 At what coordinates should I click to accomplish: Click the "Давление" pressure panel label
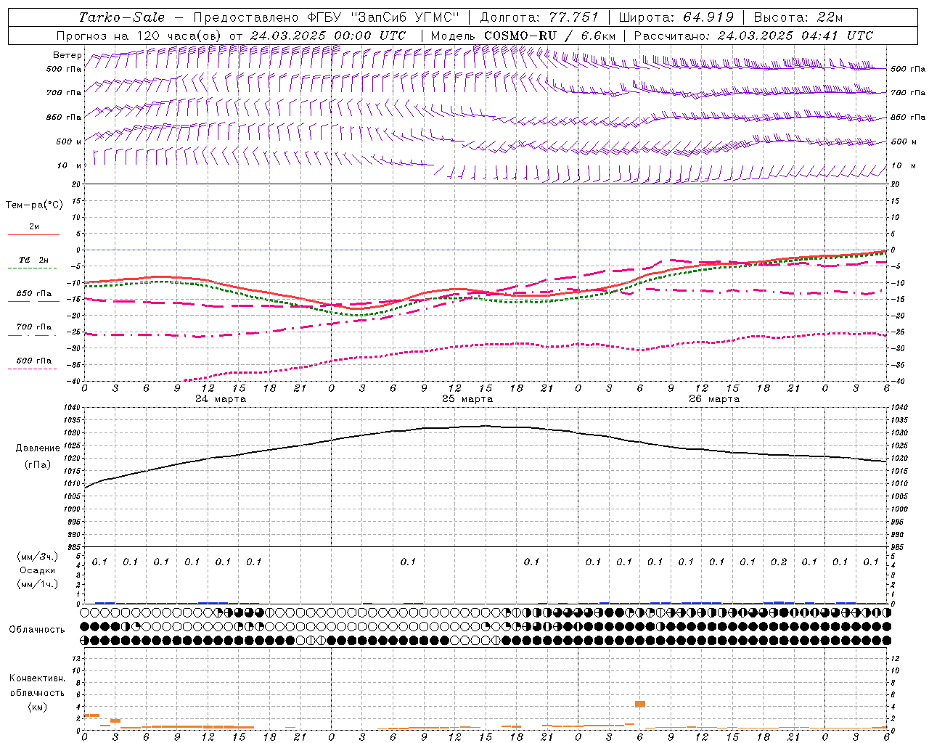coord(38,448)
